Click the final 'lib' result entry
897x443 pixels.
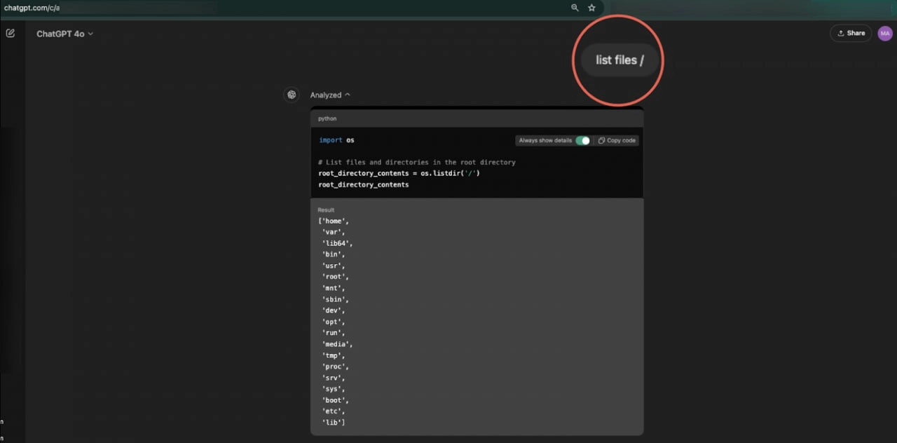pos(334,423)
